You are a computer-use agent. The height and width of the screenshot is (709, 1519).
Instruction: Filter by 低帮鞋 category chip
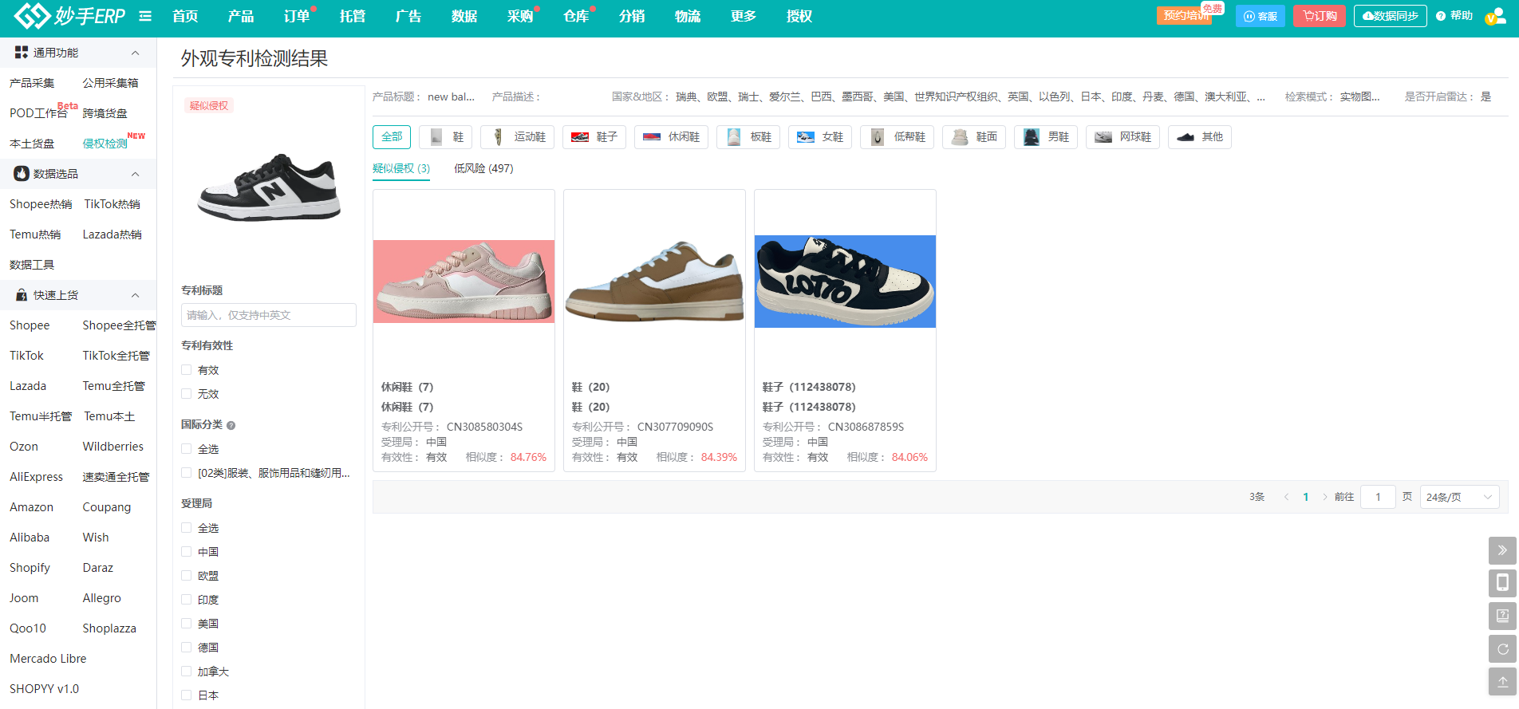(x=897, y=137)
